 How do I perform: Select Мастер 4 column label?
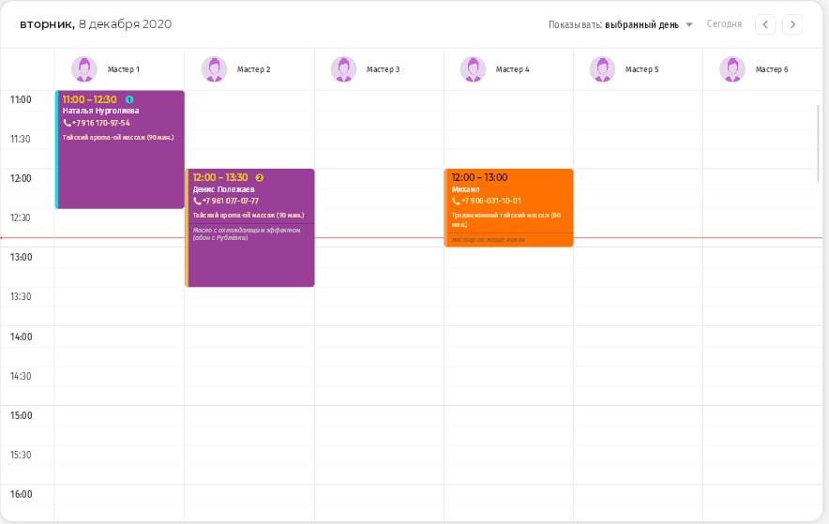click(512, 69)
